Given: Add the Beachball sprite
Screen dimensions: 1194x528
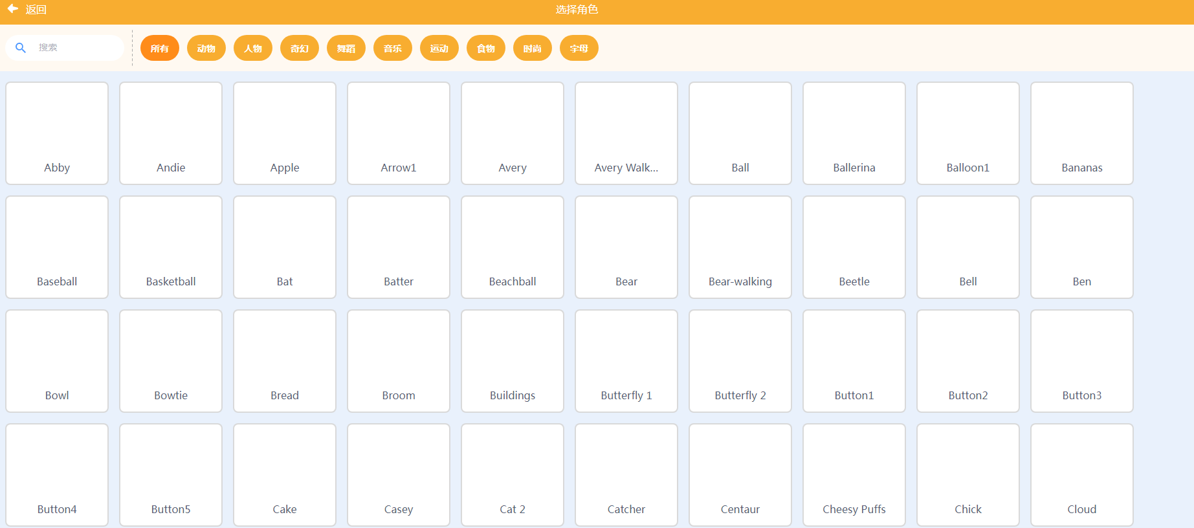Looking at the screenshot, I should pyautogui.click(x=513, y=247).
